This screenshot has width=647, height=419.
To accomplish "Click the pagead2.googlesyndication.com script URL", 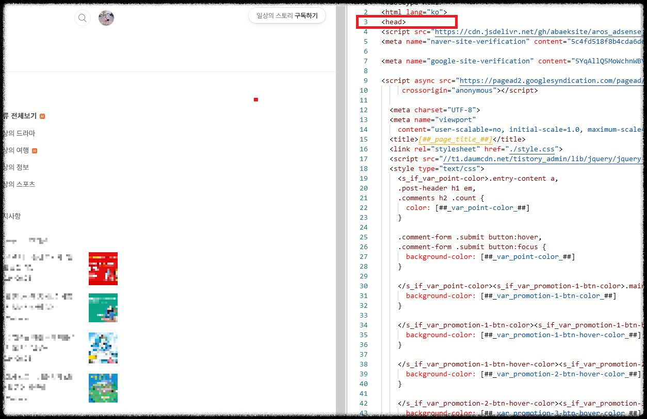I will [552, 81].
